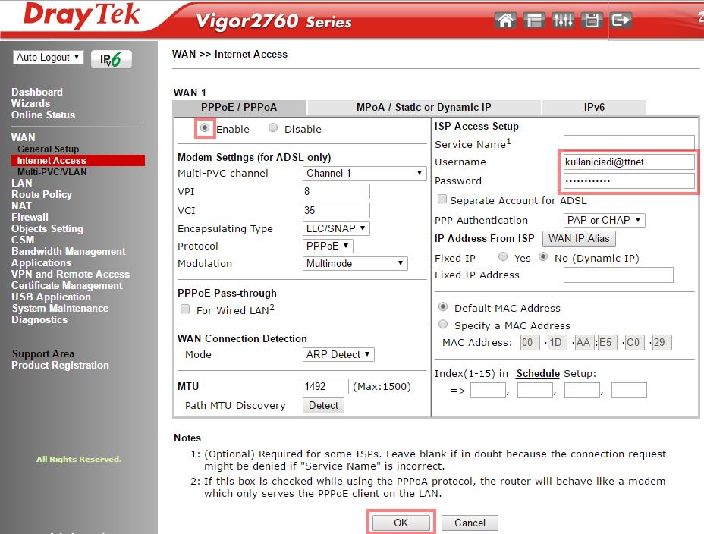Click the Username input field
This screenshot has height=534, width=704.
tap(629, 162)
